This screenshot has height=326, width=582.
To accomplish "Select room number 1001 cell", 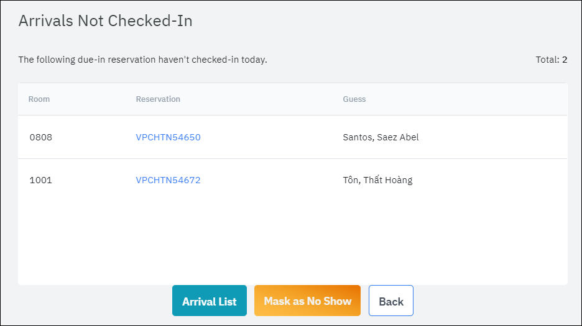I will (x=41, y=181).
